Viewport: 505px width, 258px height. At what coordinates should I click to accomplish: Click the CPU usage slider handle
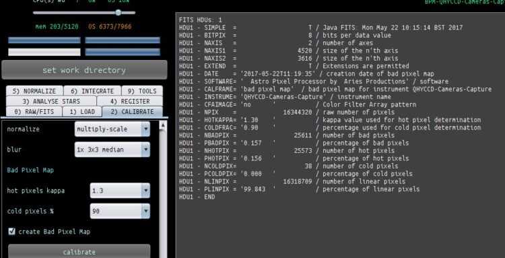(x=119, y=12)
